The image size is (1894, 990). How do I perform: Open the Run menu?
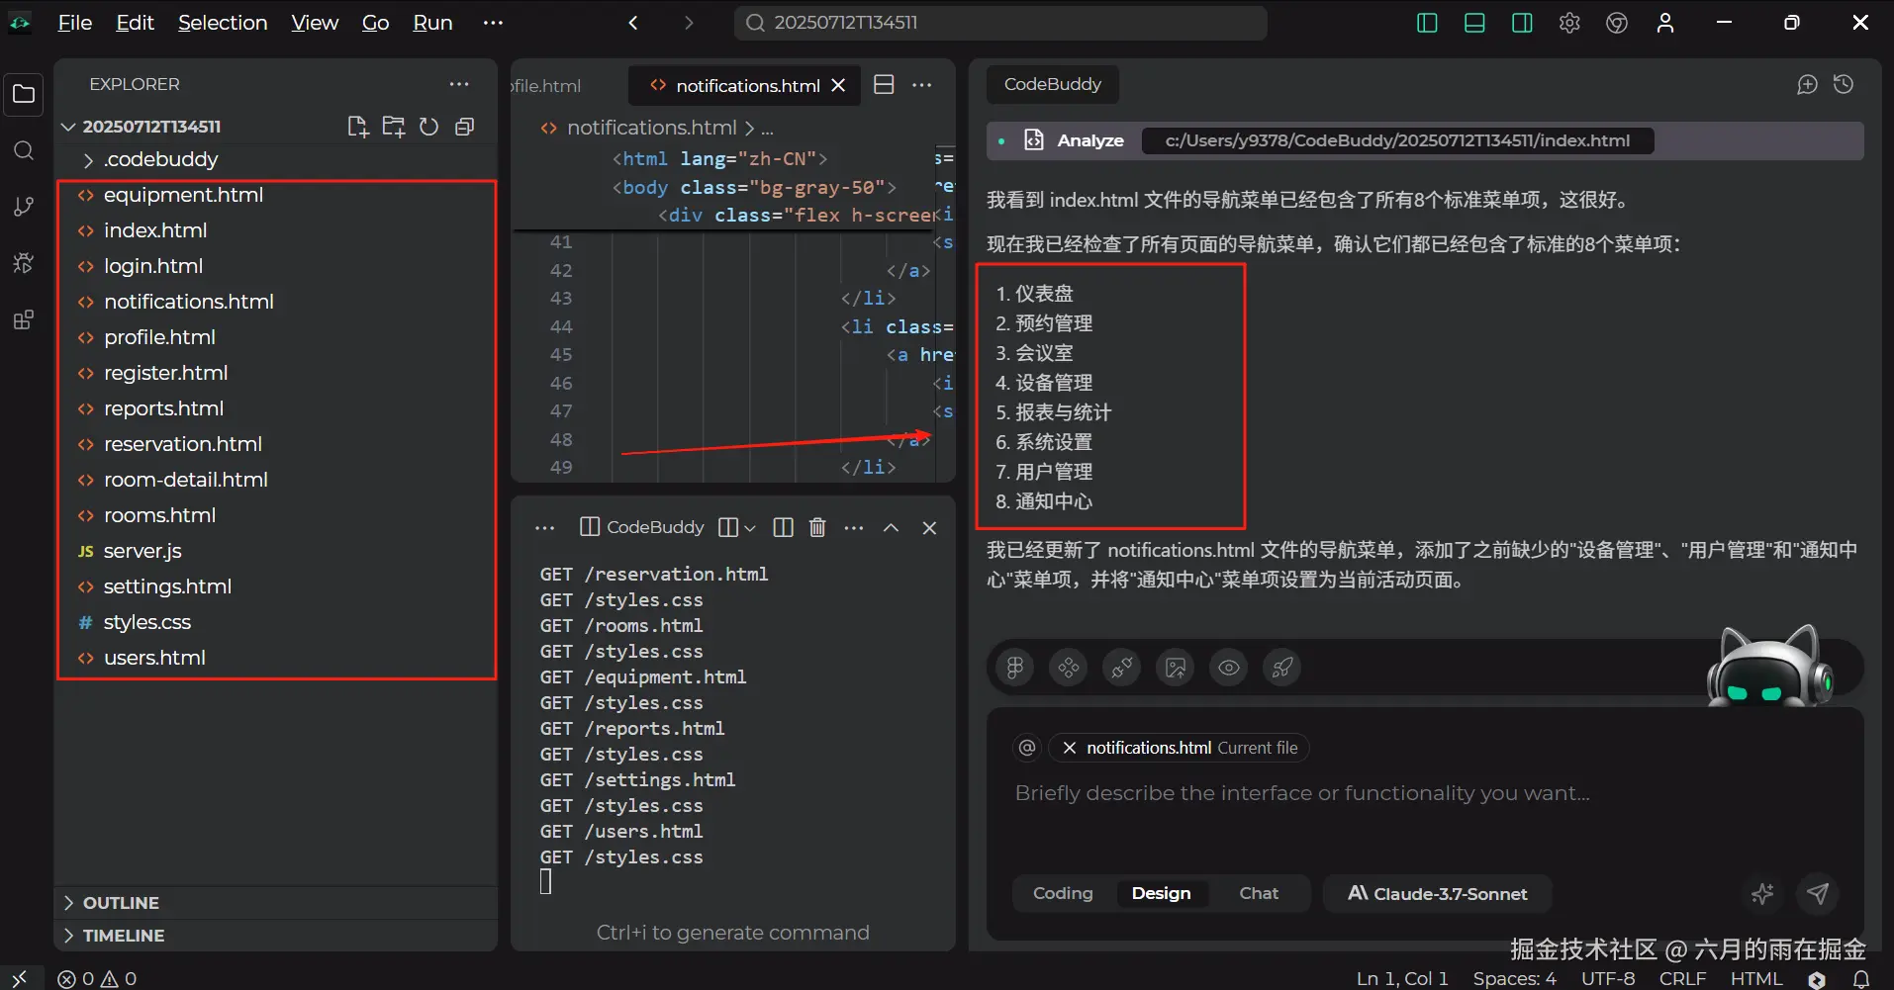coord(432,23)
